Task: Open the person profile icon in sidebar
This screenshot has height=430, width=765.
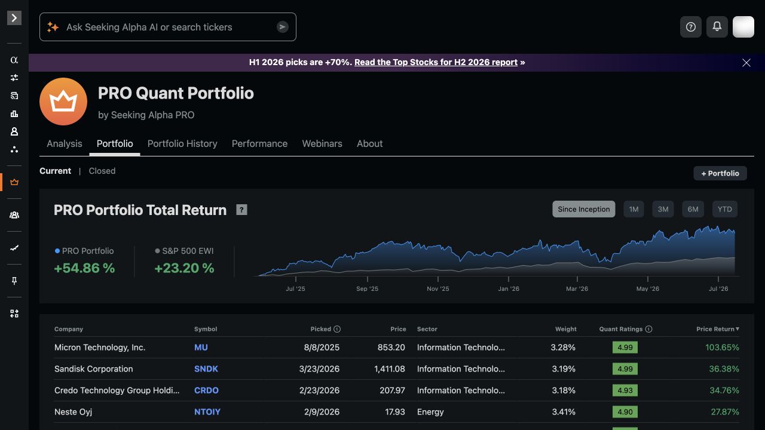Action: pos(14,131)
